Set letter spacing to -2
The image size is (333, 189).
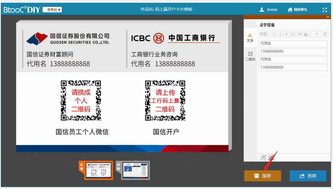[273, 34]
